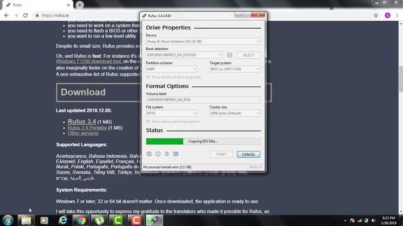Open the Windows Start orb

[x=8, y=220]
